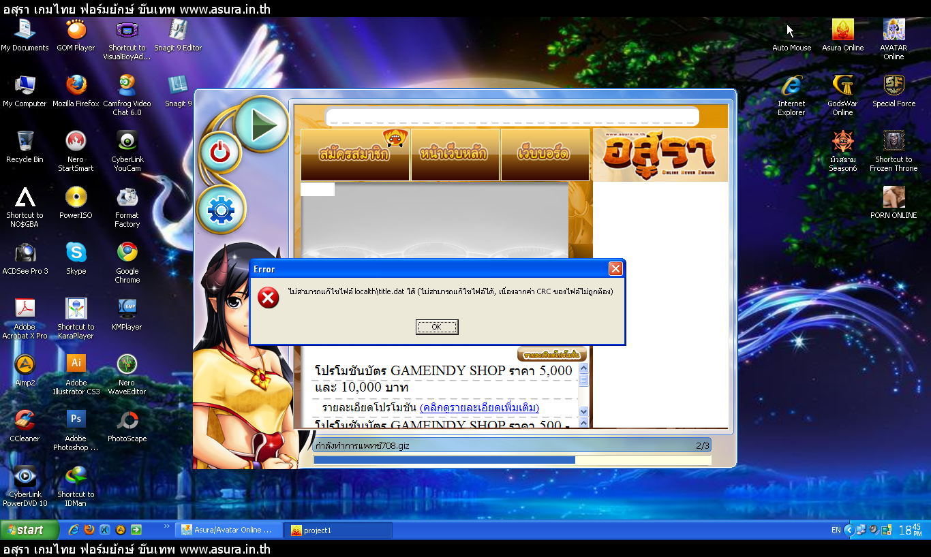Click the Start button
931x557 pixels.
29,530
